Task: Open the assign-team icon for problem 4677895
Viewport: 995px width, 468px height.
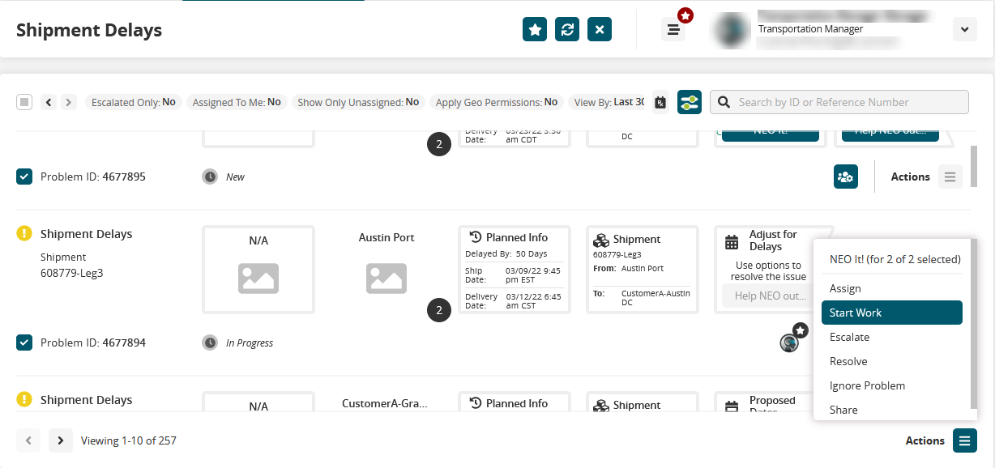Action: pos(846,177)
